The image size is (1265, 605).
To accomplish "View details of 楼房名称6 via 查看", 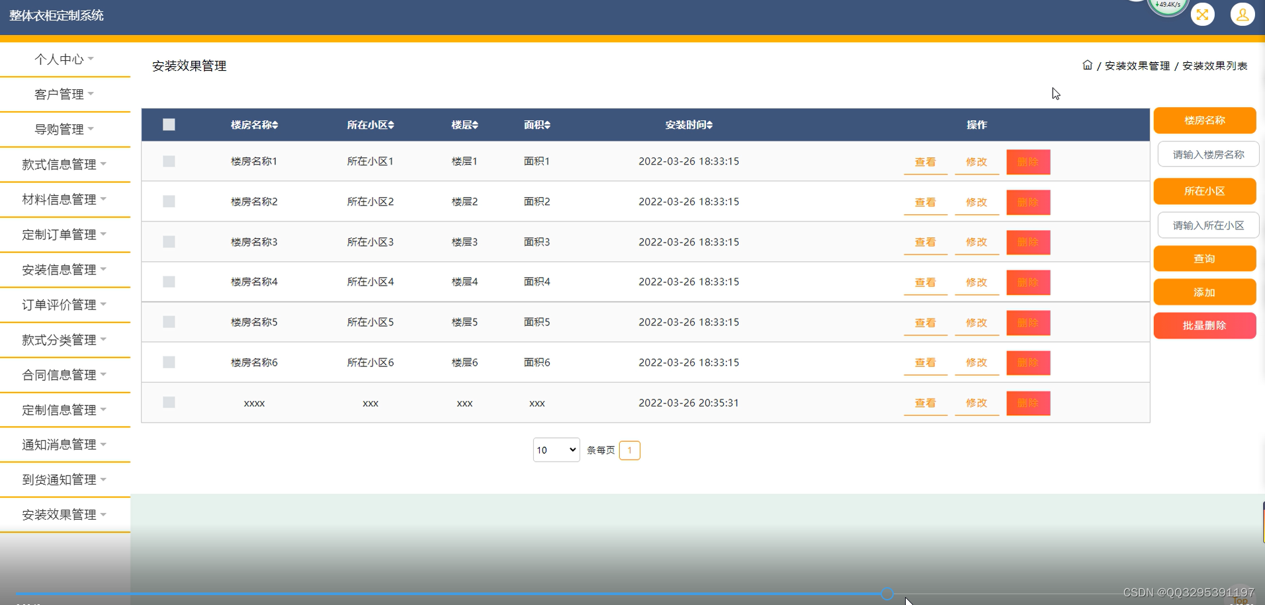I will [x=926, y=362].
